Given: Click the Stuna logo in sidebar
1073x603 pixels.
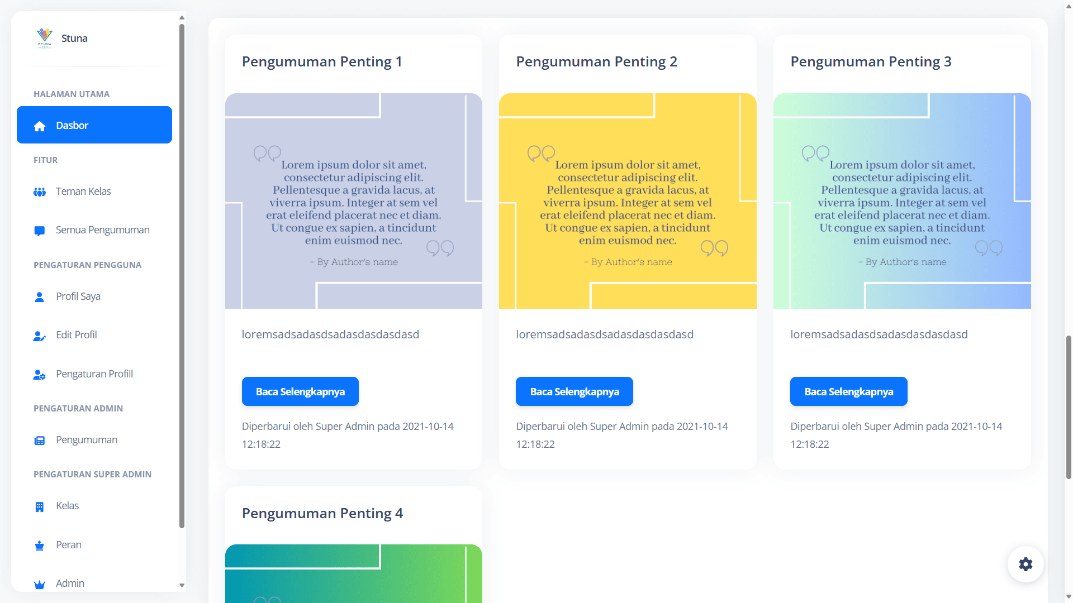Looking at the screenshot, I should click(x=45, y=38).
